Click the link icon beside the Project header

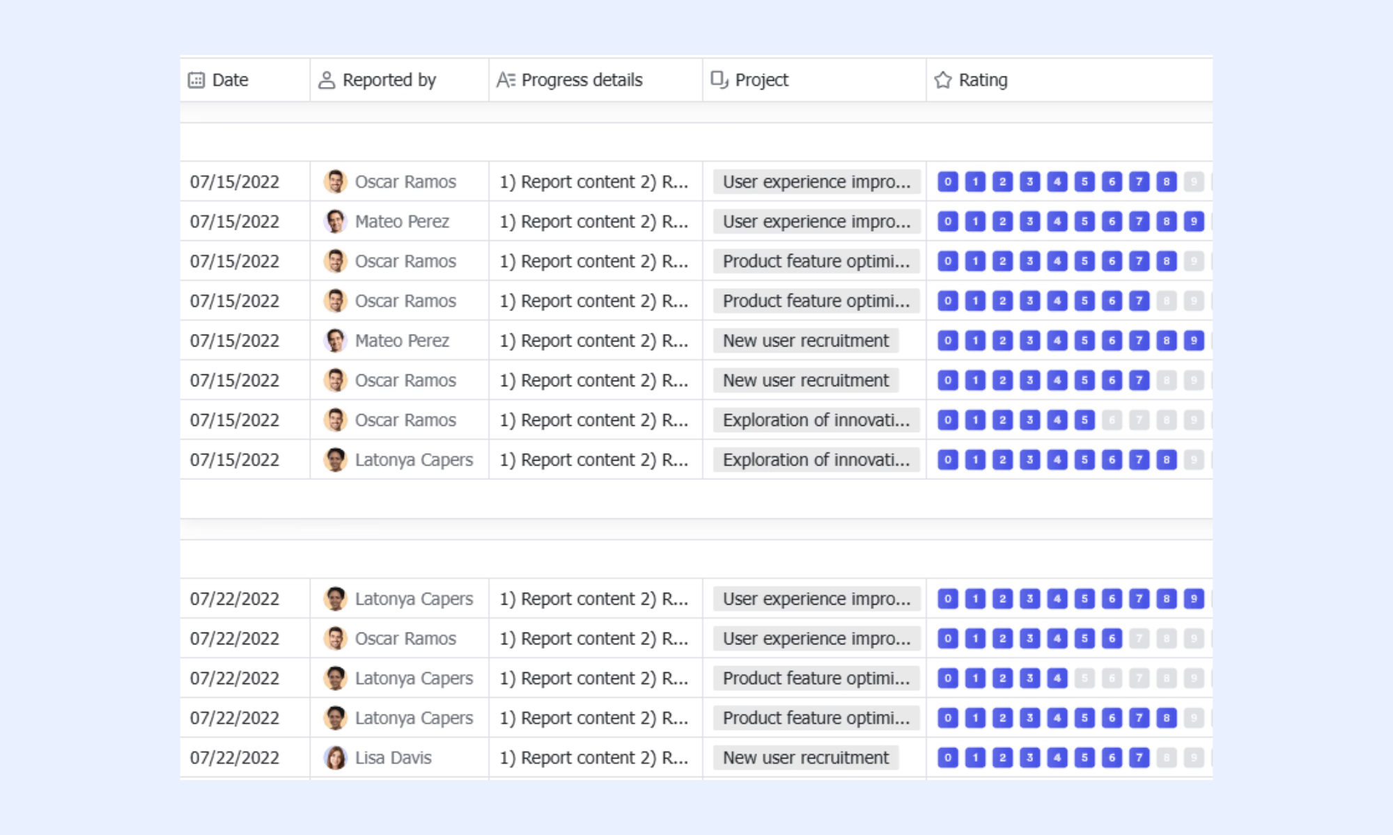719,79
